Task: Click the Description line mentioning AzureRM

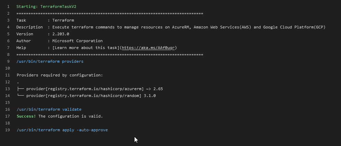Action: (x=171, y=27)
